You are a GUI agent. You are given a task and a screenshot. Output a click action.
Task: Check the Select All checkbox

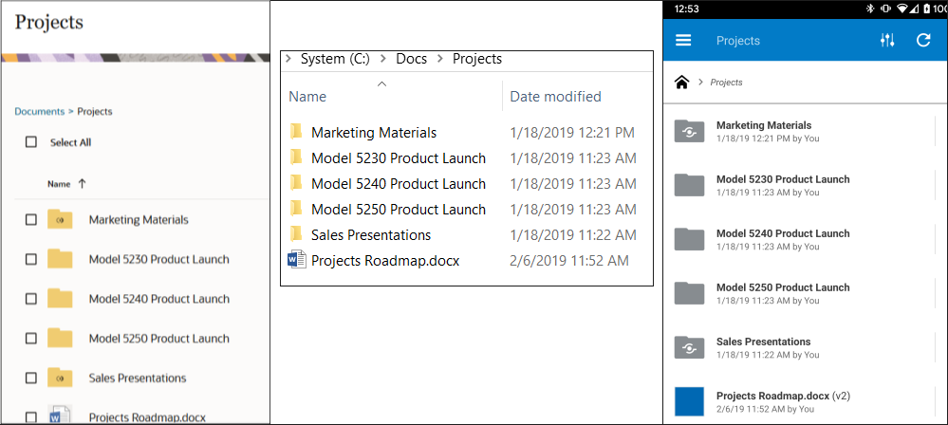(31, 142)
